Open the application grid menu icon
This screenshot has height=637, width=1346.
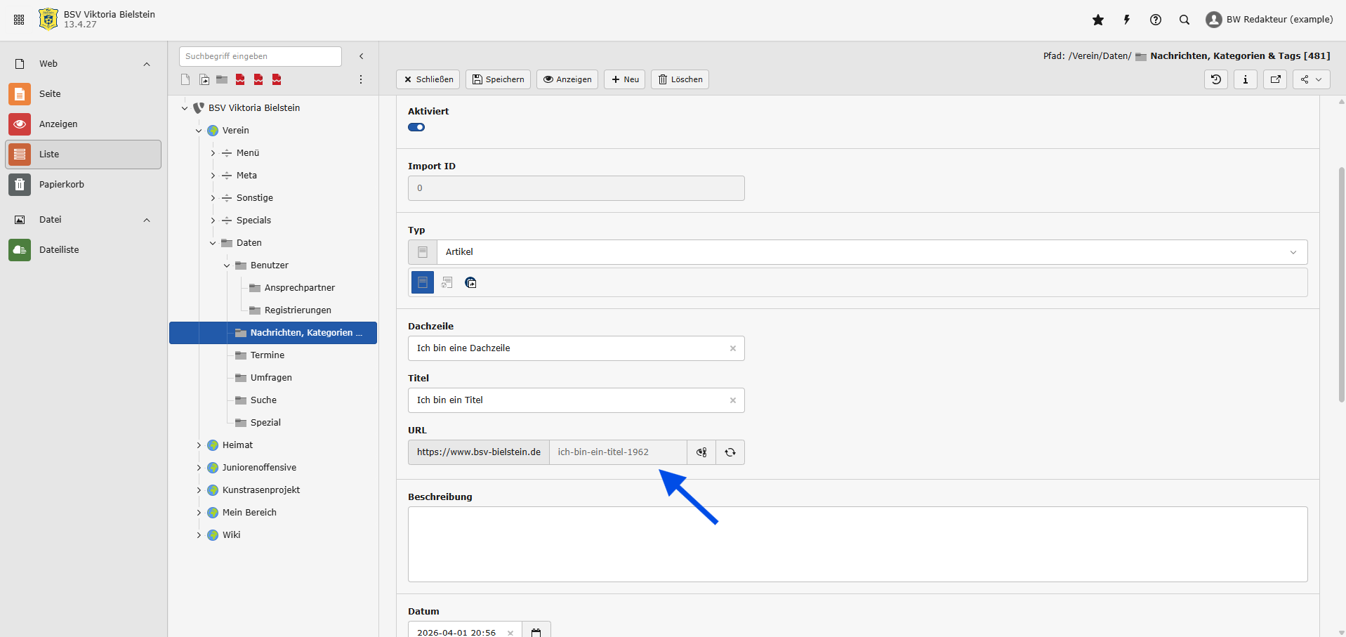[19, 20]
